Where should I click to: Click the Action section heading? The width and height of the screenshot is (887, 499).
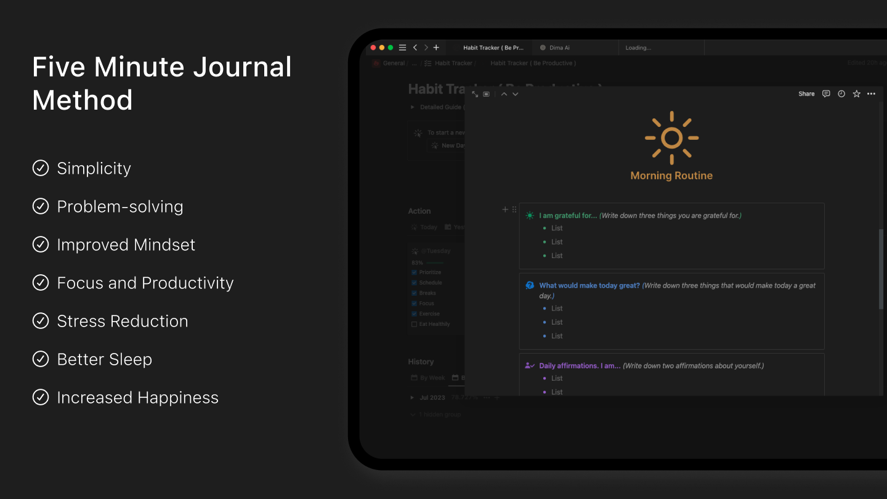coord(419,211)
